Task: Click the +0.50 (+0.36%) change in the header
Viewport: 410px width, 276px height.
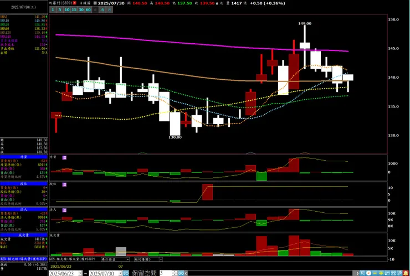Action: click(x=268, y=3)
